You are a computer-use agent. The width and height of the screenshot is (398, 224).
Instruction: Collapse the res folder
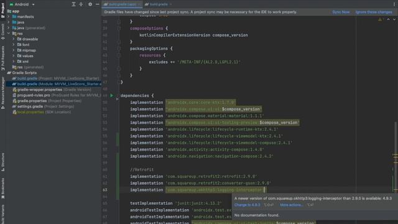click(x=9, y=34)
